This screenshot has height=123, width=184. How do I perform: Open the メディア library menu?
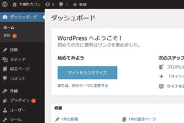click(x=18, y=59)
